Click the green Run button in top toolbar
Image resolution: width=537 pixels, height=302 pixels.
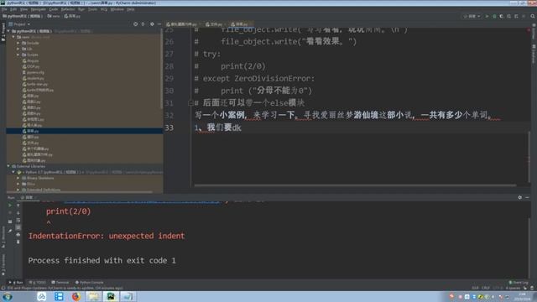[487, 16]
